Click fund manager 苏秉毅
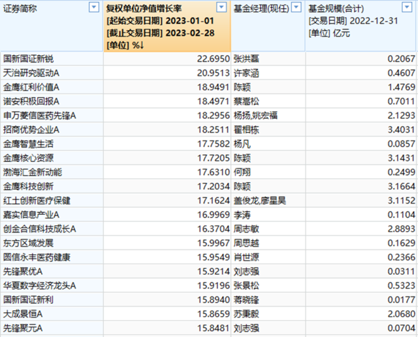 [x=246, y=313]
